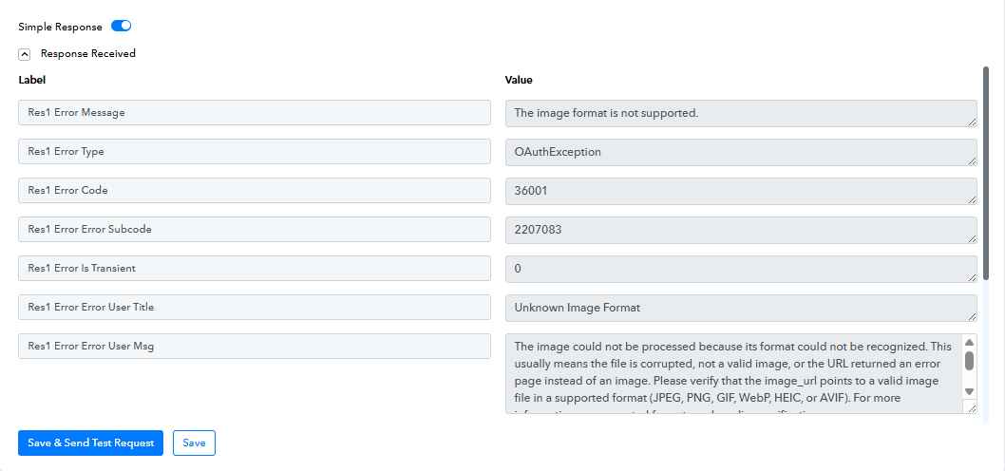Click the scroll-down arrow in User Msg textarea

tap(969, 391)
